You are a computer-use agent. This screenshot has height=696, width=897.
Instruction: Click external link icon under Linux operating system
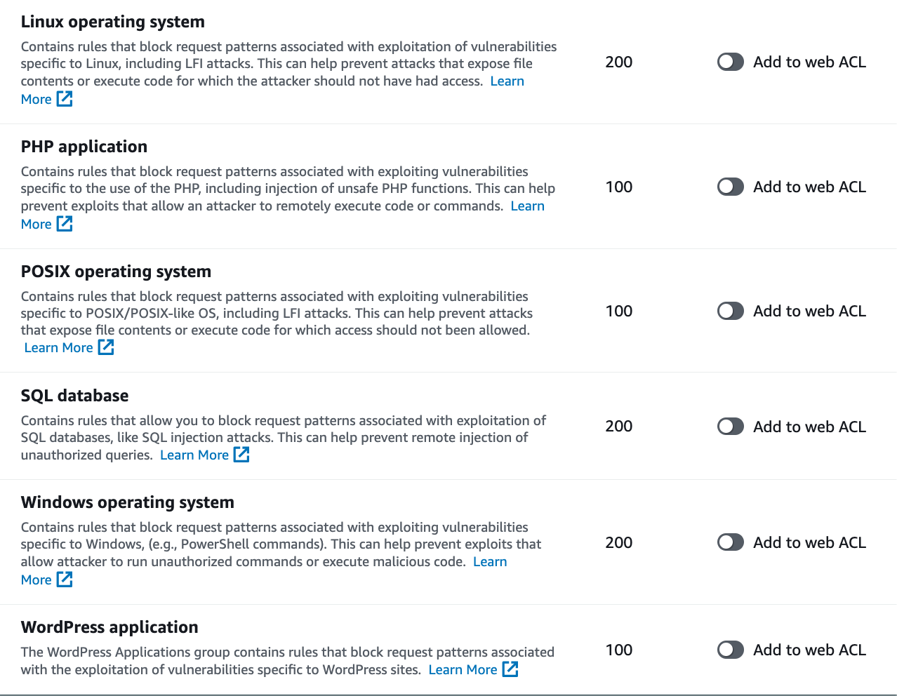coord(65,99)
